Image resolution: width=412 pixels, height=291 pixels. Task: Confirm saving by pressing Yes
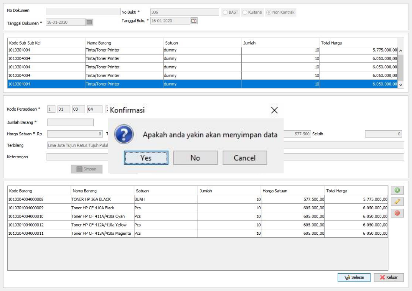pos(146,158)
